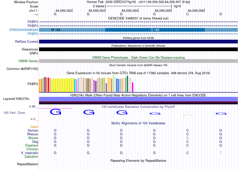Select the Human alignment row label
Viewport: 238px width, 170px height.
click(33, 130)
